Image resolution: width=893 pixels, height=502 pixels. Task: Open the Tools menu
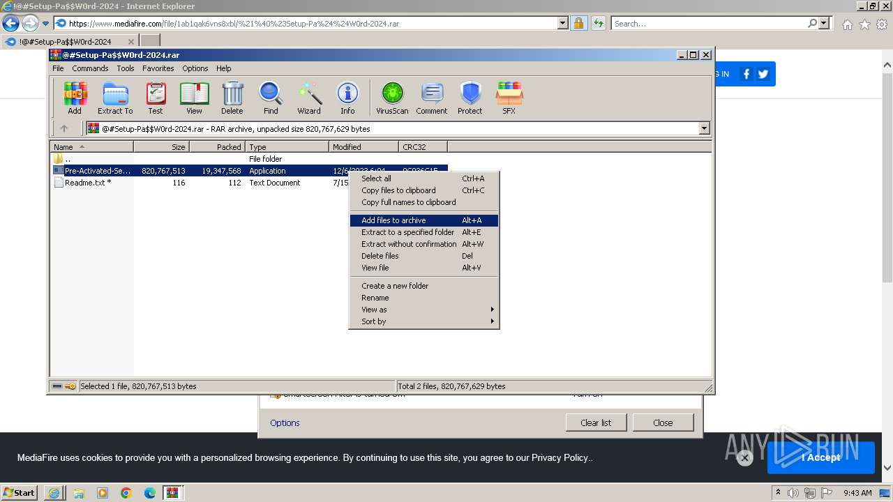[126, 68]
